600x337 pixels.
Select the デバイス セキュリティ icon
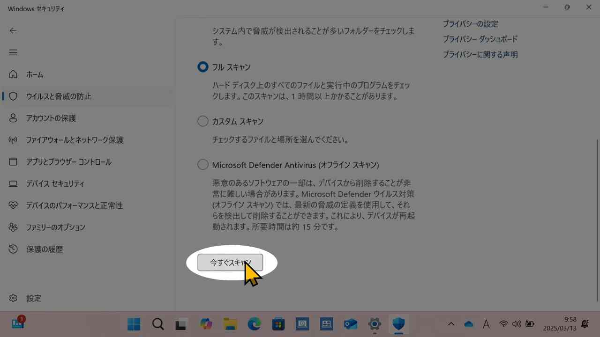coord(13,183)
